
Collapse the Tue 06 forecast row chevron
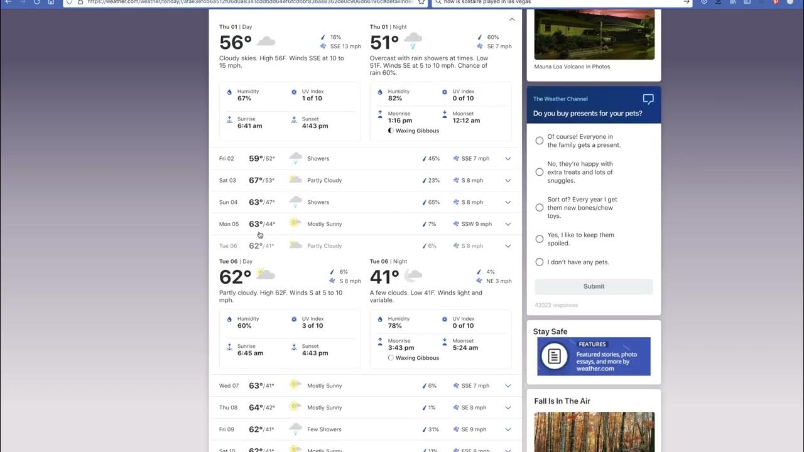508,246
